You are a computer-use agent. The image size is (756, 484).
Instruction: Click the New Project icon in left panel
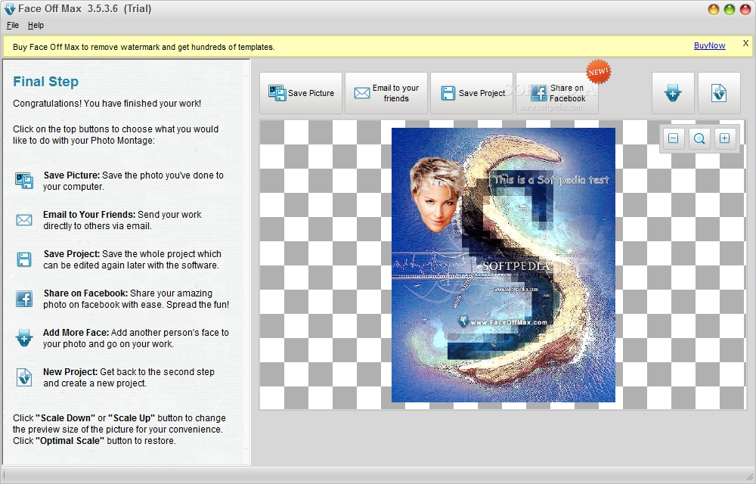pyautogui.click(x=24, y=377)
